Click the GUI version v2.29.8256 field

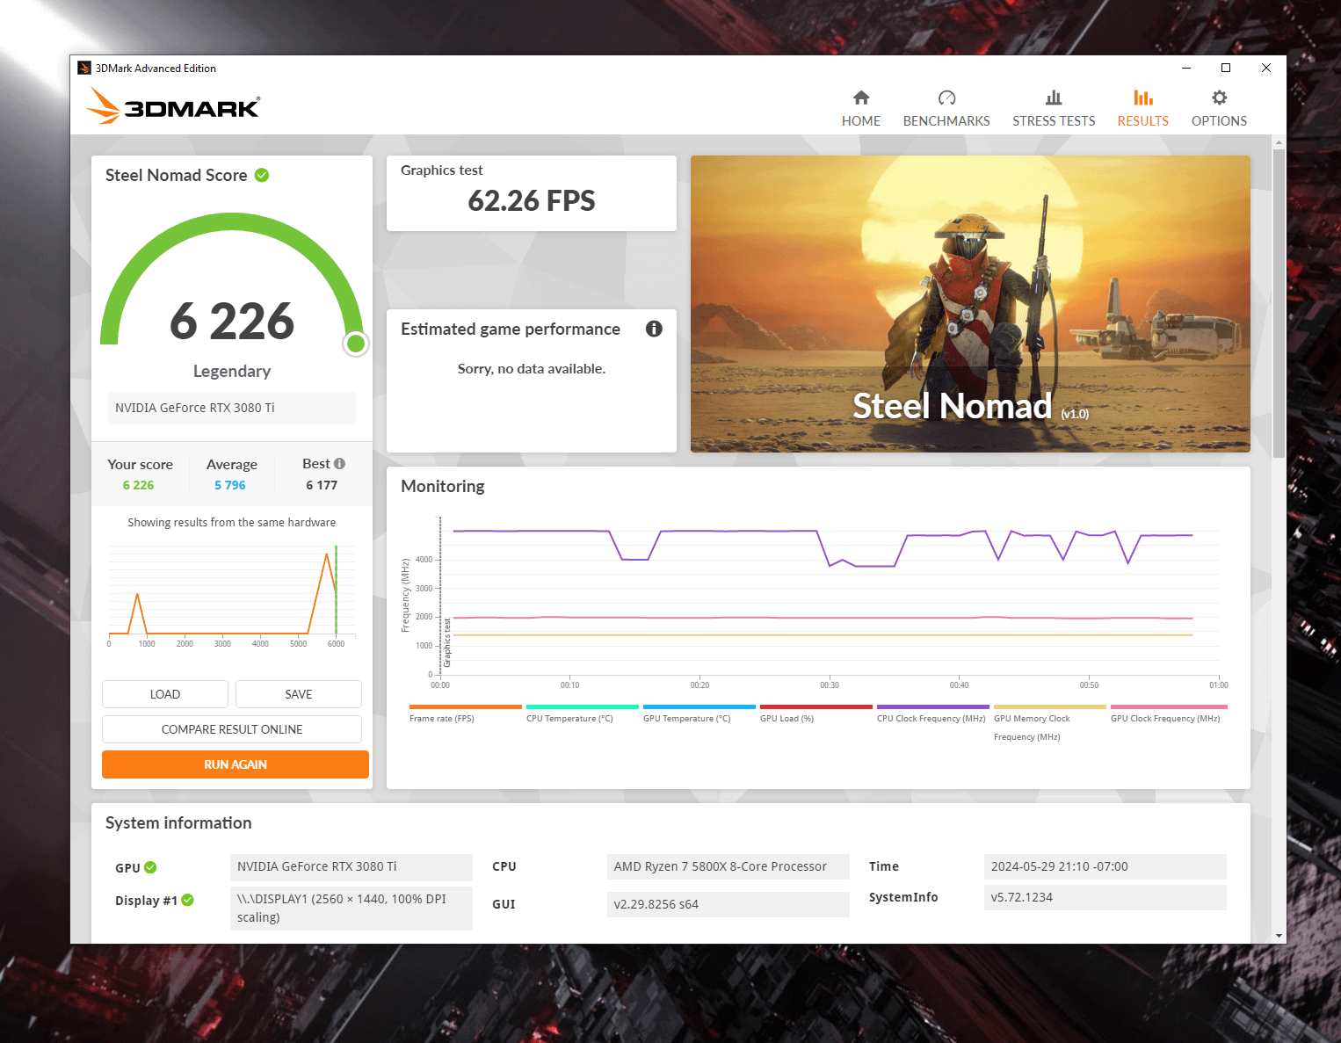click(728, 904)
